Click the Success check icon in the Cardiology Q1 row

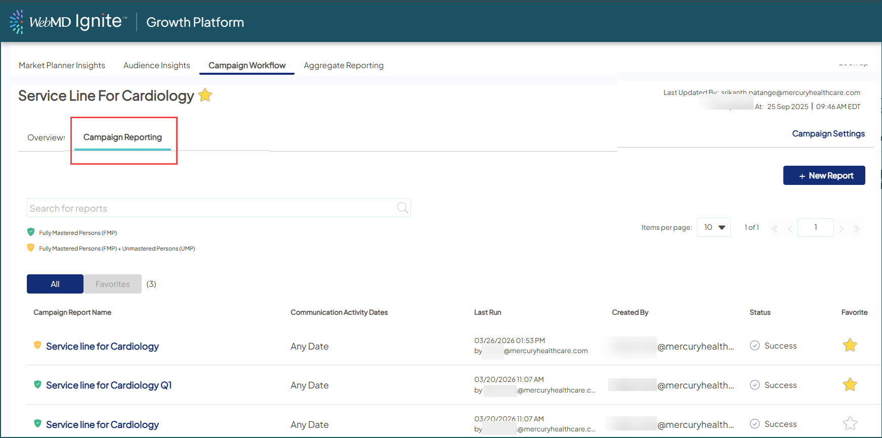(754, 385)
